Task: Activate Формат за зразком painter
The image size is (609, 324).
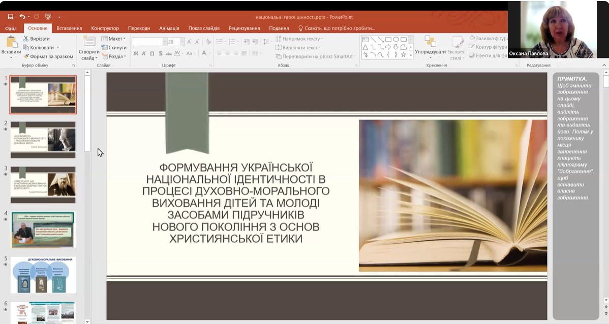Action: click(48, 56)
